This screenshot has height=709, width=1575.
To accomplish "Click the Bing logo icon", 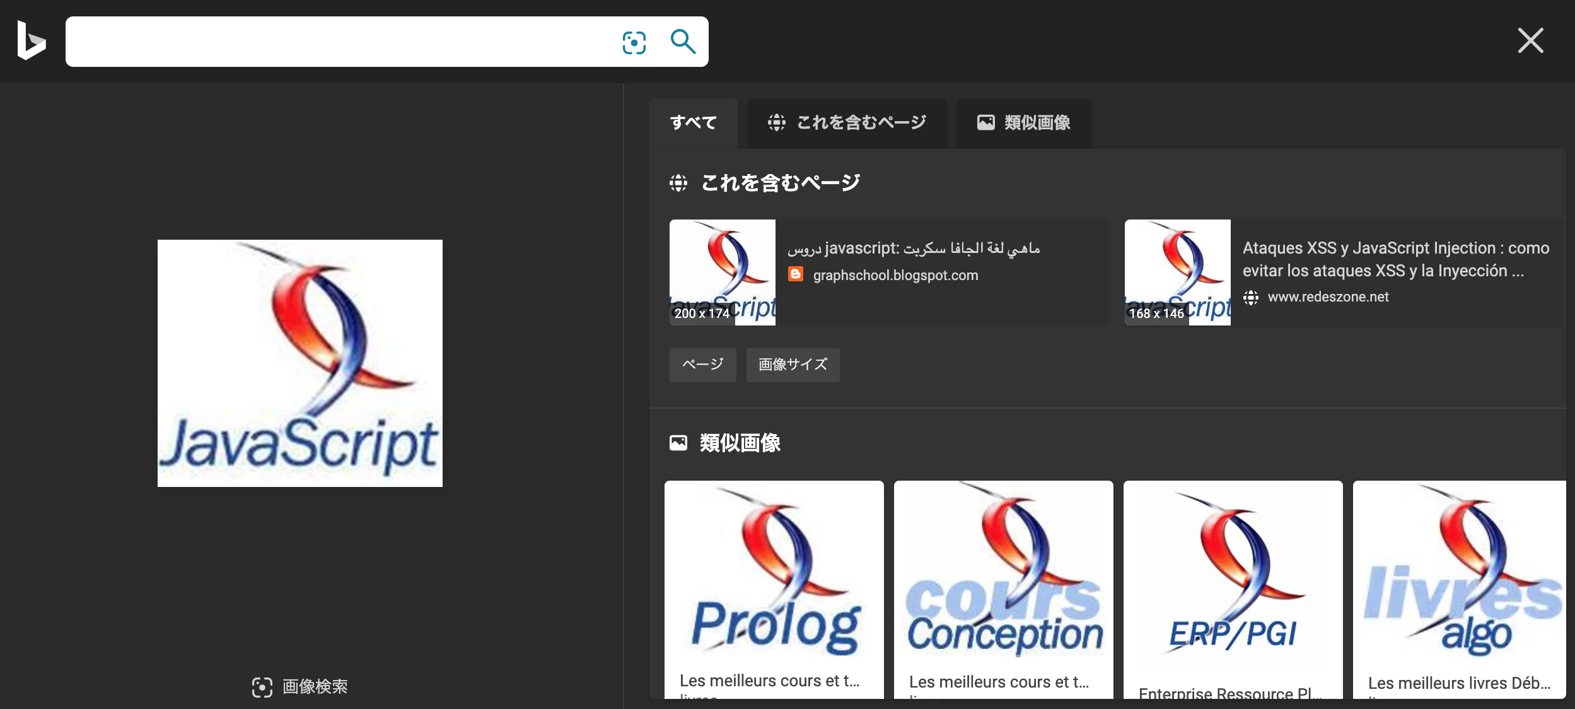I will tap(32, 41).
